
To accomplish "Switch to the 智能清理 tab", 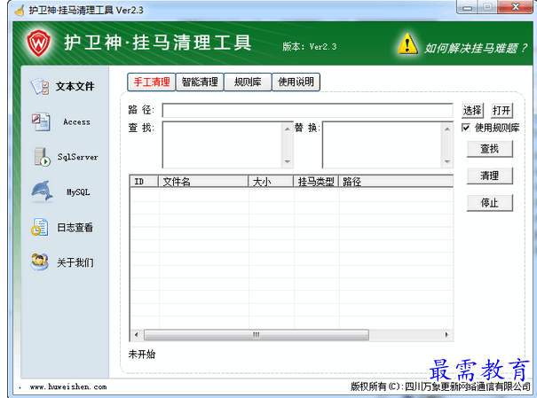I will coord(200,82).
